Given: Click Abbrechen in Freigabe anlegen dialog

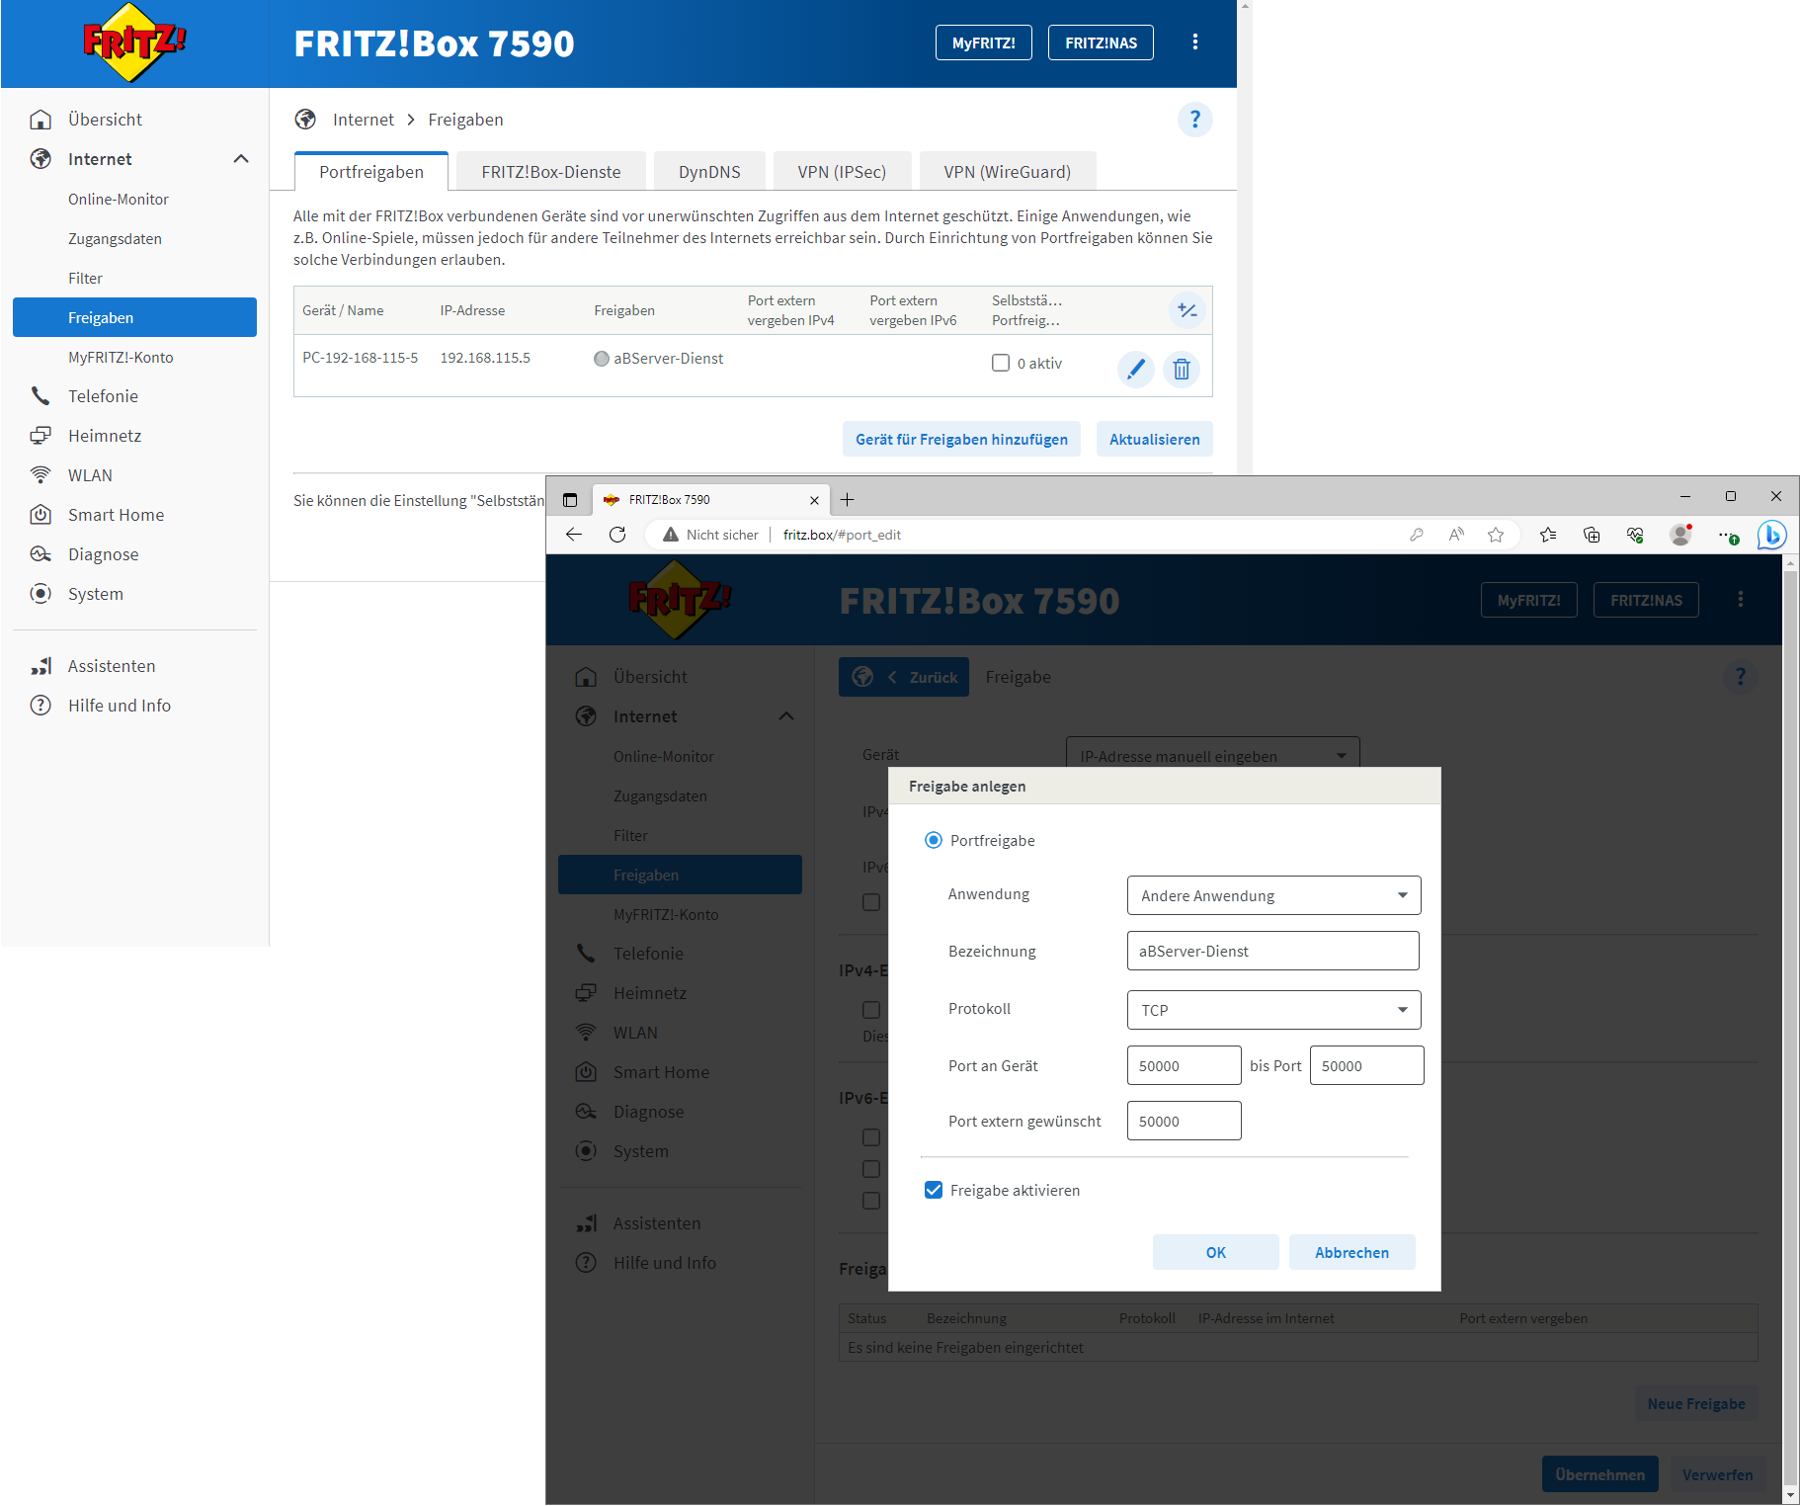Looking at the screenshot, I should point(1352,1253).
